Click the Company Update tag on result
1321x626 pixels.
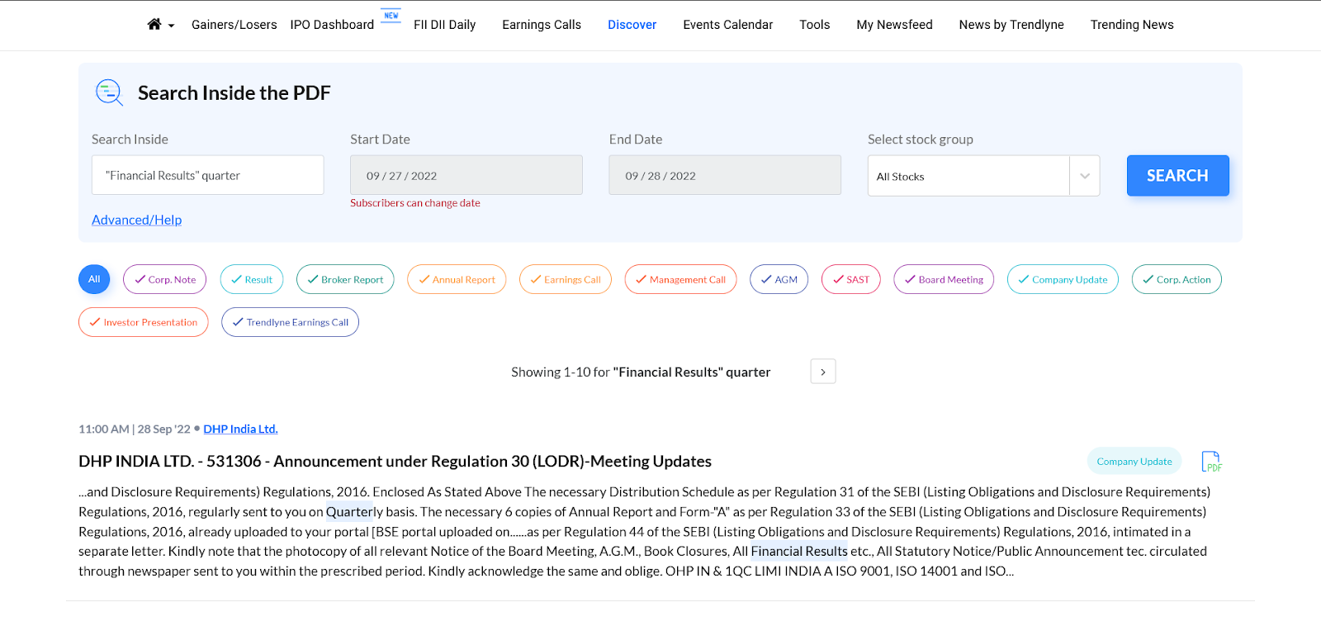coord(1134,462)
